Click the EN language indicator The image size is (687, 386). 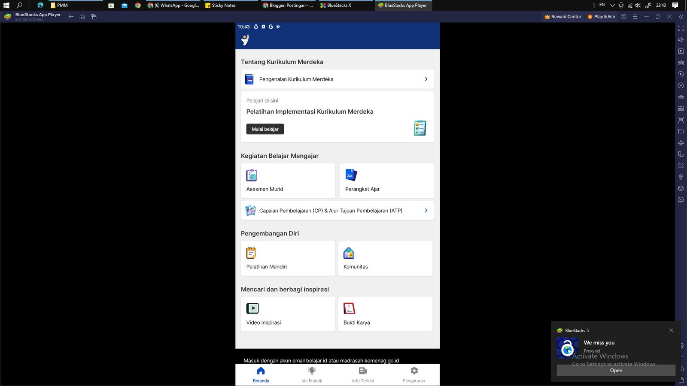[602, 5]
